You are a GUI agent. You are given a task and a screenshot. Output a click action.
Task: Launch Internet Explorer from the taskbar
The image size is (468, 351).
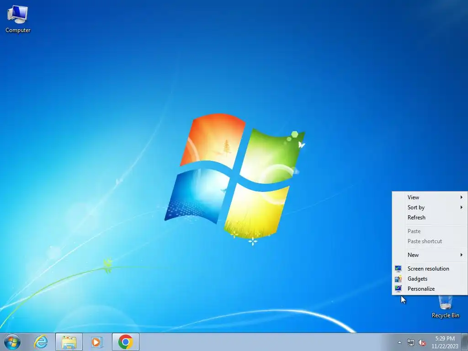41,342
